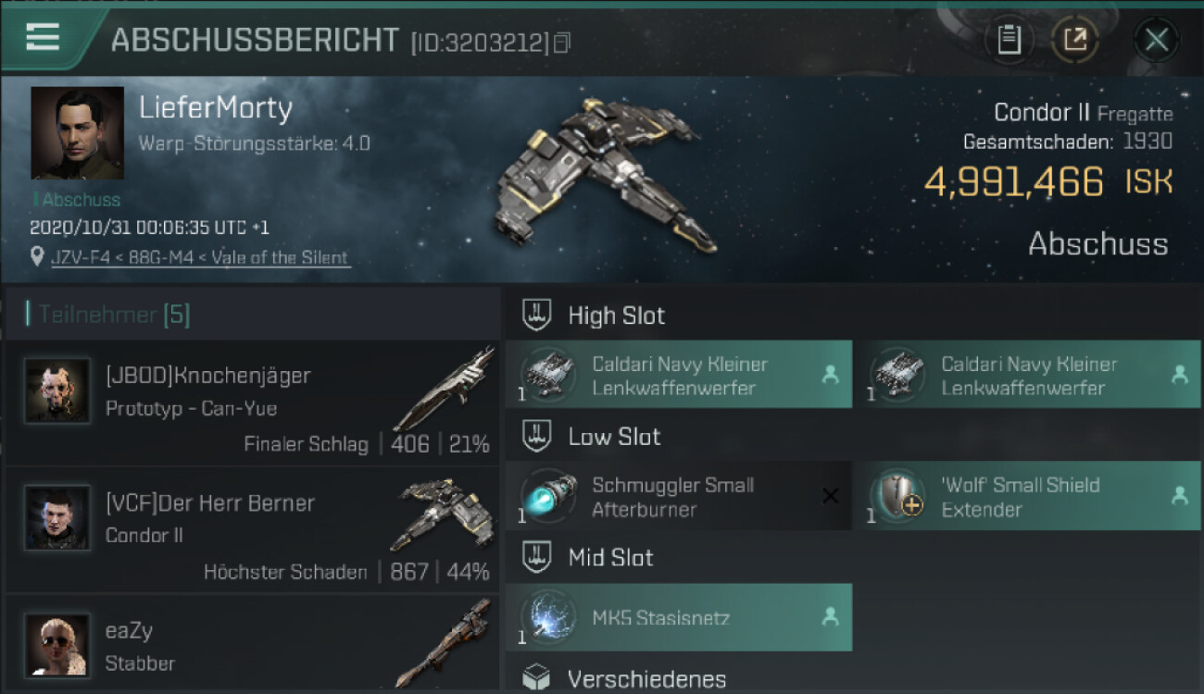Click the Verschiedenes section cube icon

pyautogui.click(x=536, y=678)
